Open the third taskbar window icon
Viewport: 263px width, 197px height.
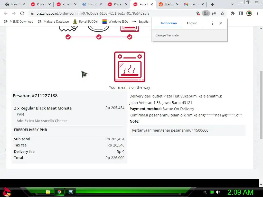click(71, 192)
